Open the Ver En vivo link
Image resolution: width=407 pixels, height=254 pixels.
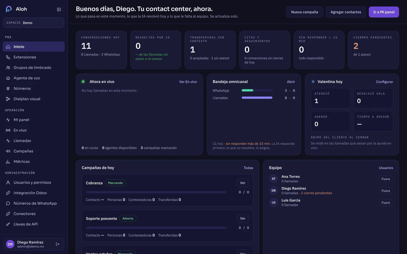pyautogui.click(x=188, y=82)
